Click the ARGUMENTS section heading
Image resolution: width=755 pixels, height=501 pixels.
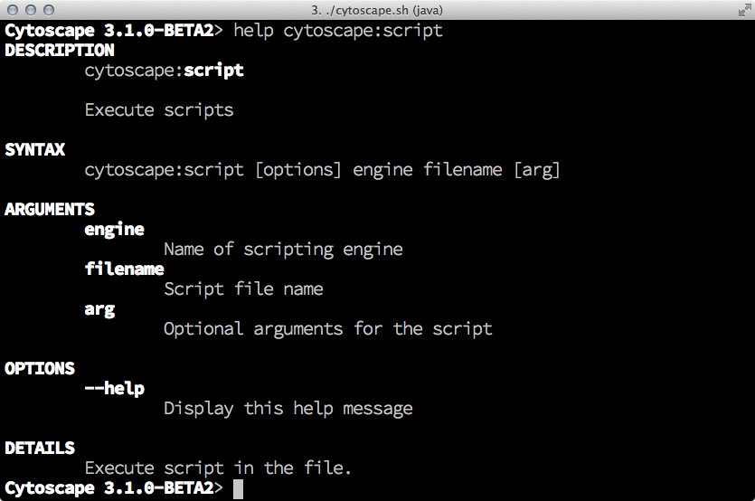click(50, 210)
